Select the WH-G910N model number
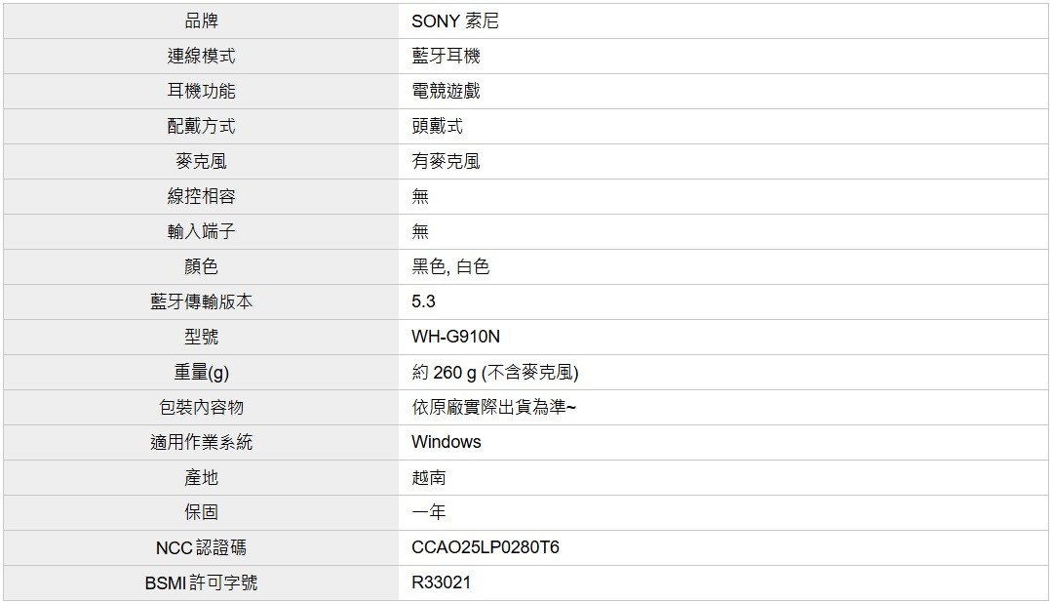 (455, 338)
